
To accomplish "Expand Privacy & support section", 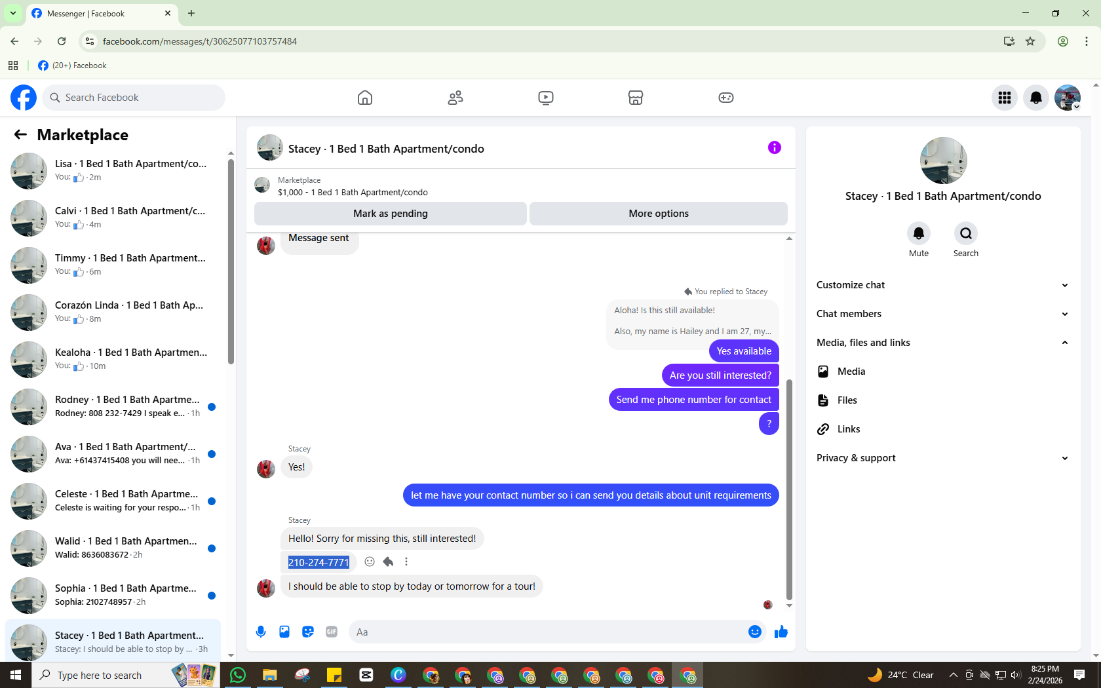I will tap(943, 458).
